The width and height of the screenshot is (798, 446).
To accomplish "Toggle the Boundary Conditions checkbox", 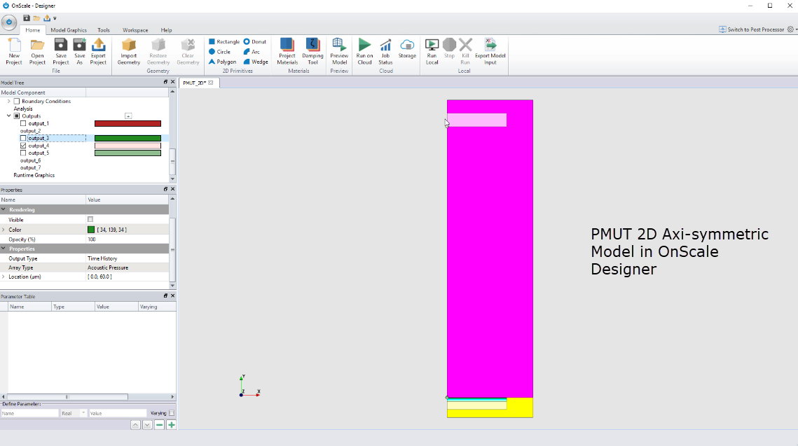I will coord(17,102).
